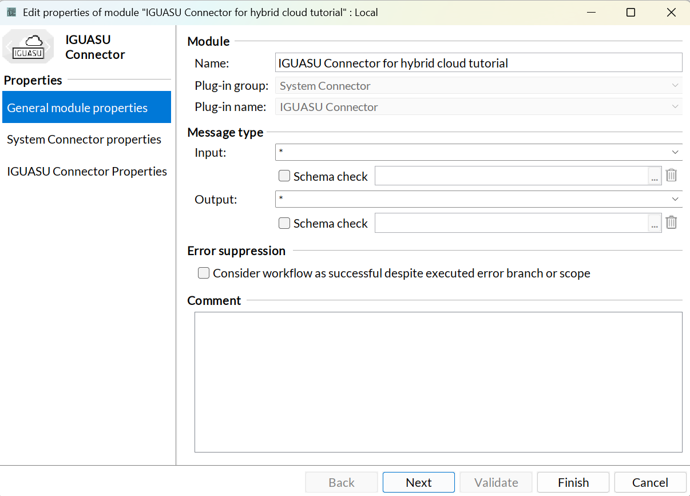
Task: Click the Message type section heading
Action: [225, 132]
